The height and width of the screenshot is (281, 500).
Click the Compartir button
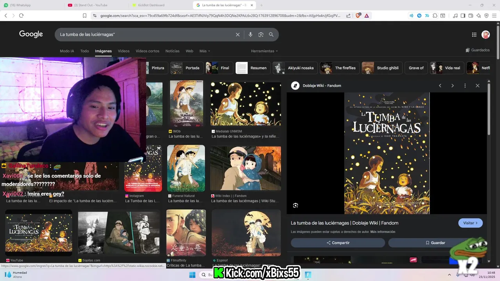[x=338, y=243]
